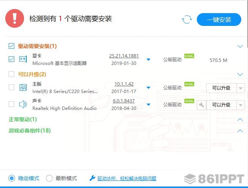The image size is (248, 188).
Task: Open version dropdown for 25.21.14.1881
Action: [x=148, y=60]
